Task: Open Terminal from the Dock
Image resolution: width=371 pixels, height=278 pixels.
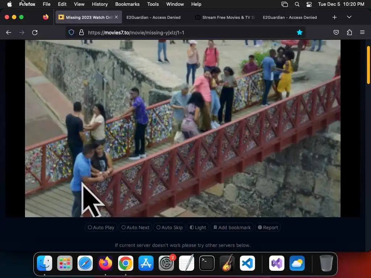Action: coord(207,263)
